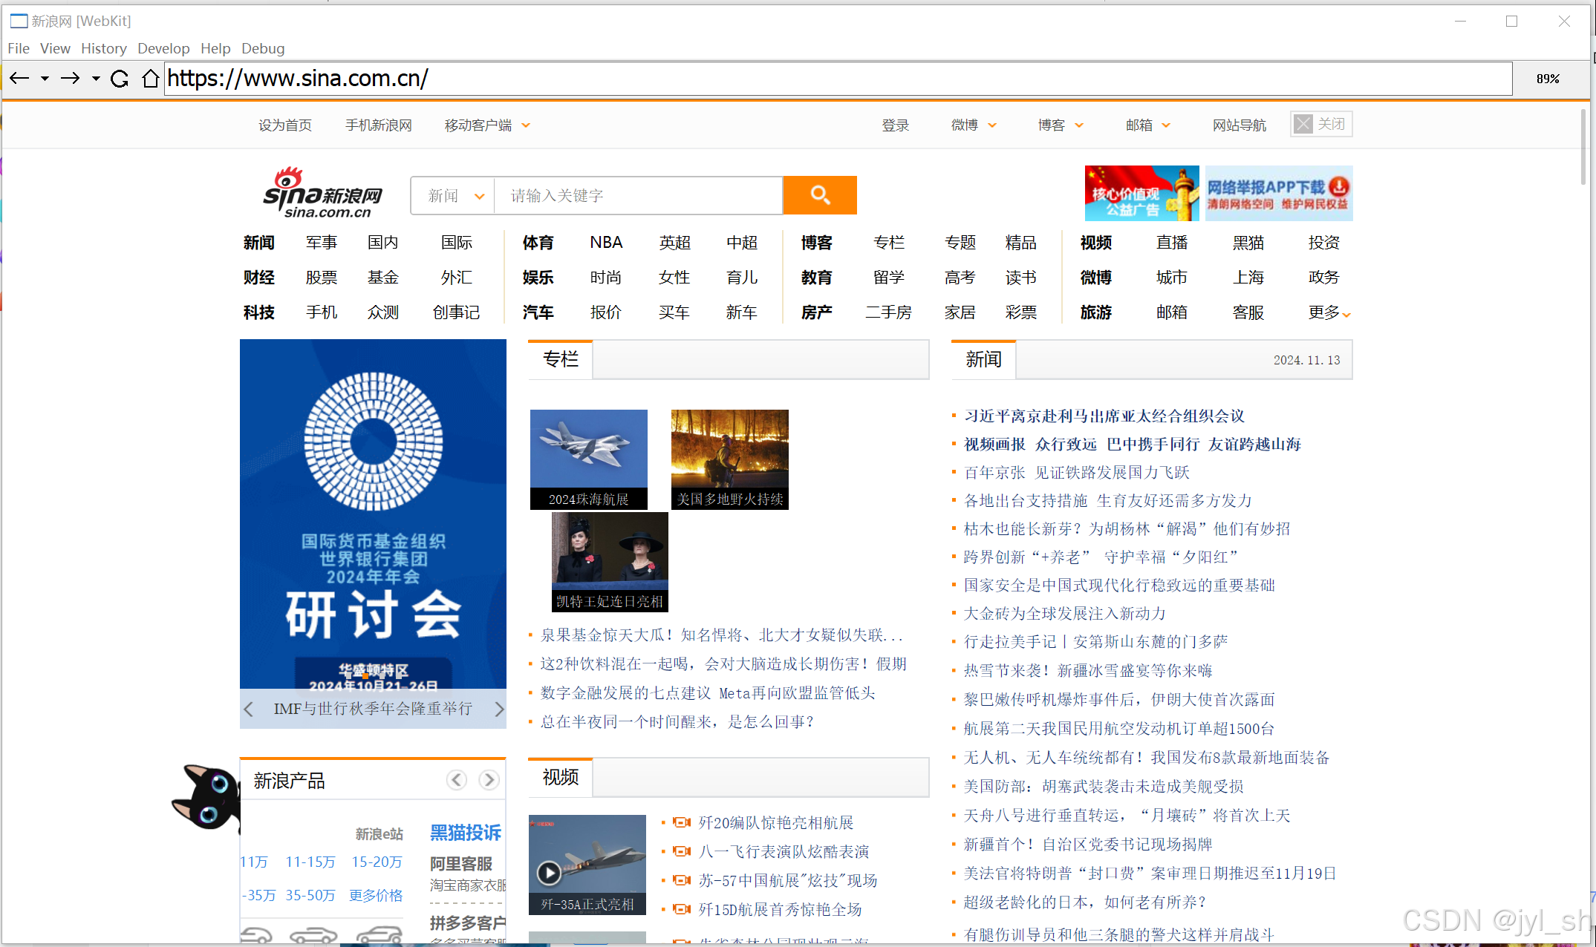The height and width of the screenshot is (947, 1596).
Task: Open the History menu
Action: [x=104, y=48]
